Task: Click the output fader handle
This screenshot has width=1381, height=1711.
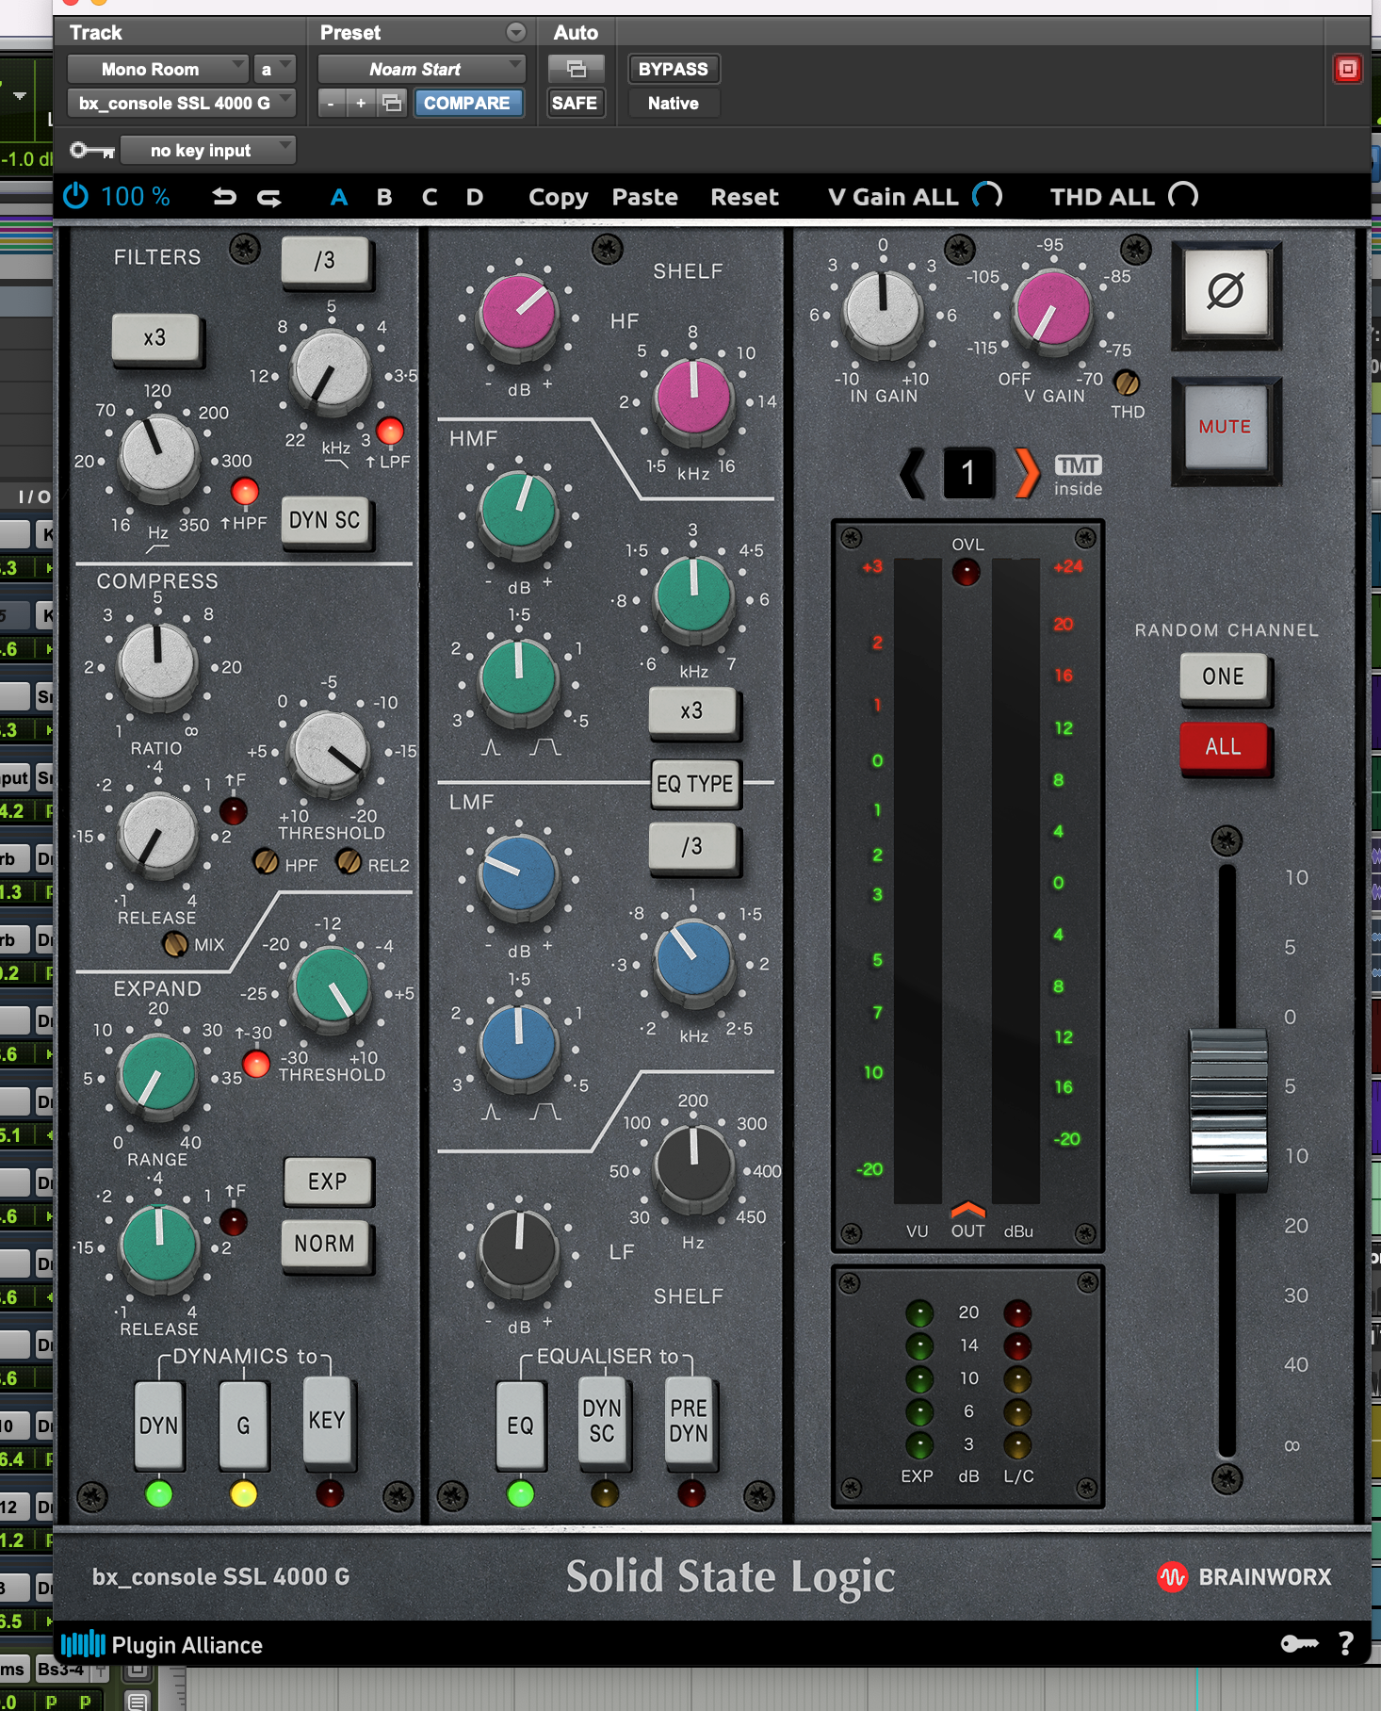Action: (x=1227, y=1110)
